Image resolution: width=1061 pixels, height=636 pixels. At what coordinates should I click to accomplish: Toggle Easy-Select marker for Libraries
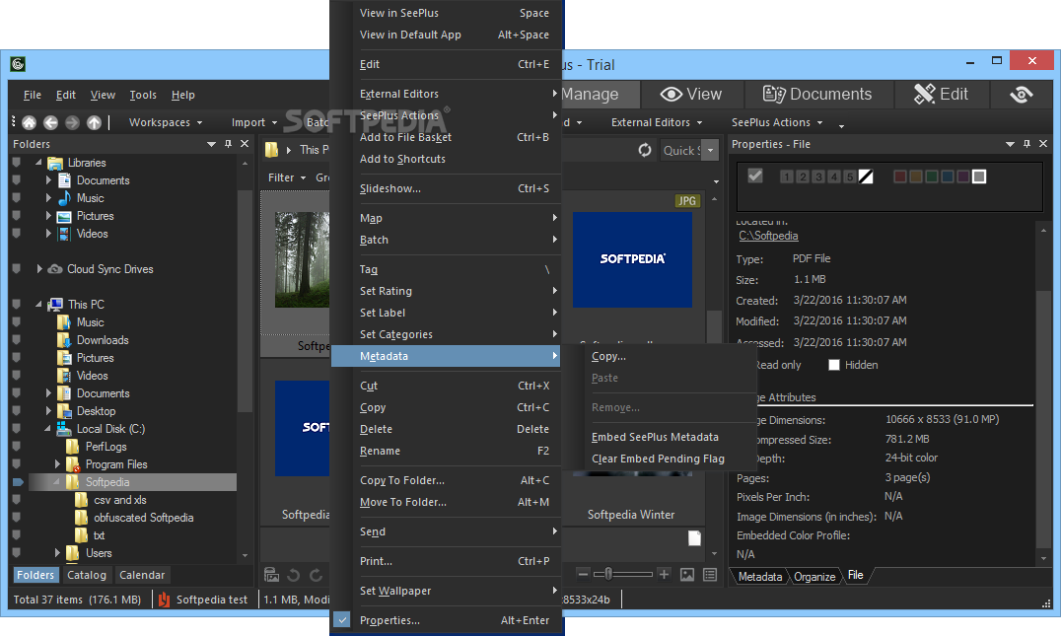tap(16, 163)
